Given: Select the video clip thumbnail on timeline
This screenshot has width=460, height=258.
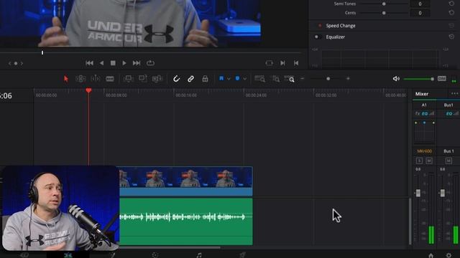Looking at the screenshot, I should 185,177.
